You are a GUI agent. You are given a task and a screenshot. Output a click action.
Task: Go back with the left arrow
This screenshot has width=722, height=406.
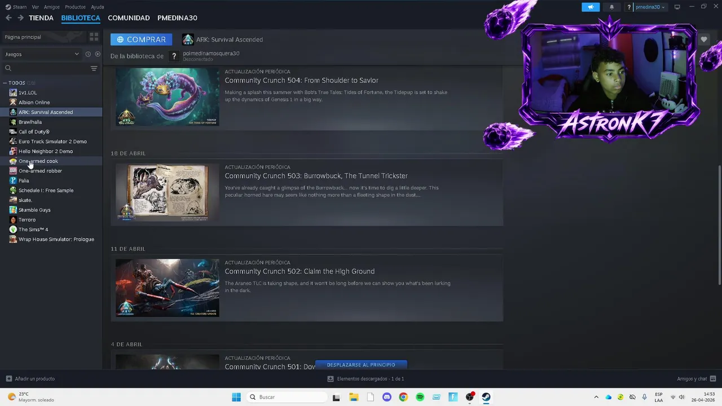click(x=8, y=18)
